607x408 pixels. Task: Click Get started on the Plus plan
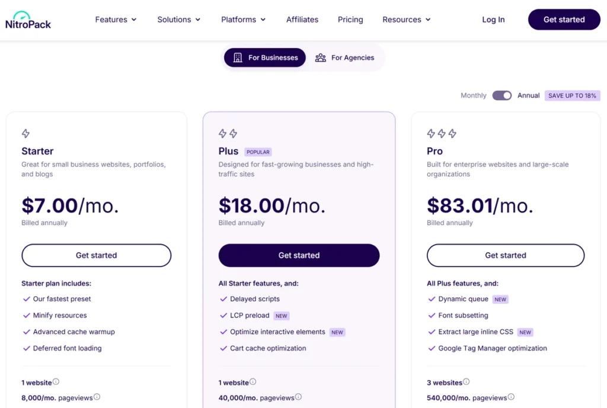tap(299, 255)
